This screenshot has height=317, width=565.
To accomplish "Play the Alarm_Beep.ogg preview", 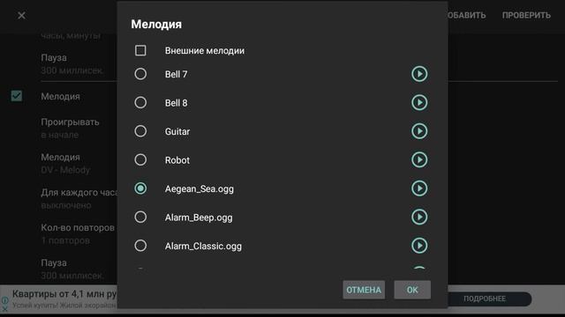I will pos(419,217).
